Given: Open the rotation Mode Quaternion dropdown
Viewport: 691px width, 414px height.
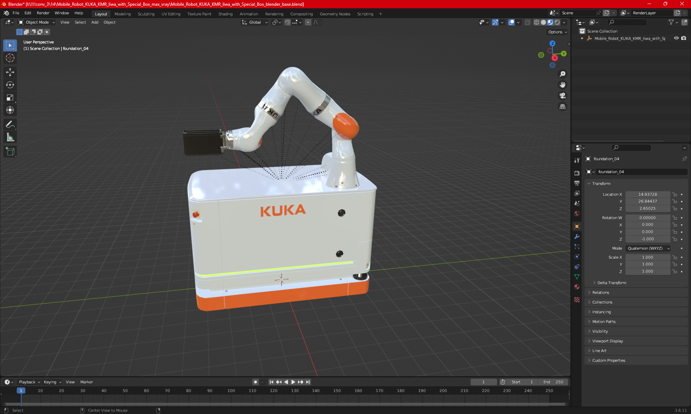Looking at the screenshot, I should [648, 248].
